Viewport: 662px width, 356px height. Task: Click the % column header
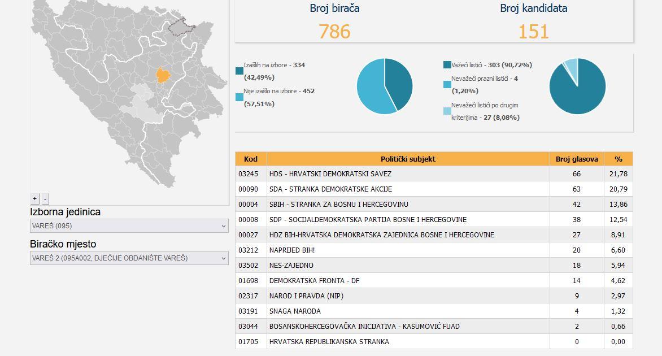pyautogui.click(x=619, y=159)
